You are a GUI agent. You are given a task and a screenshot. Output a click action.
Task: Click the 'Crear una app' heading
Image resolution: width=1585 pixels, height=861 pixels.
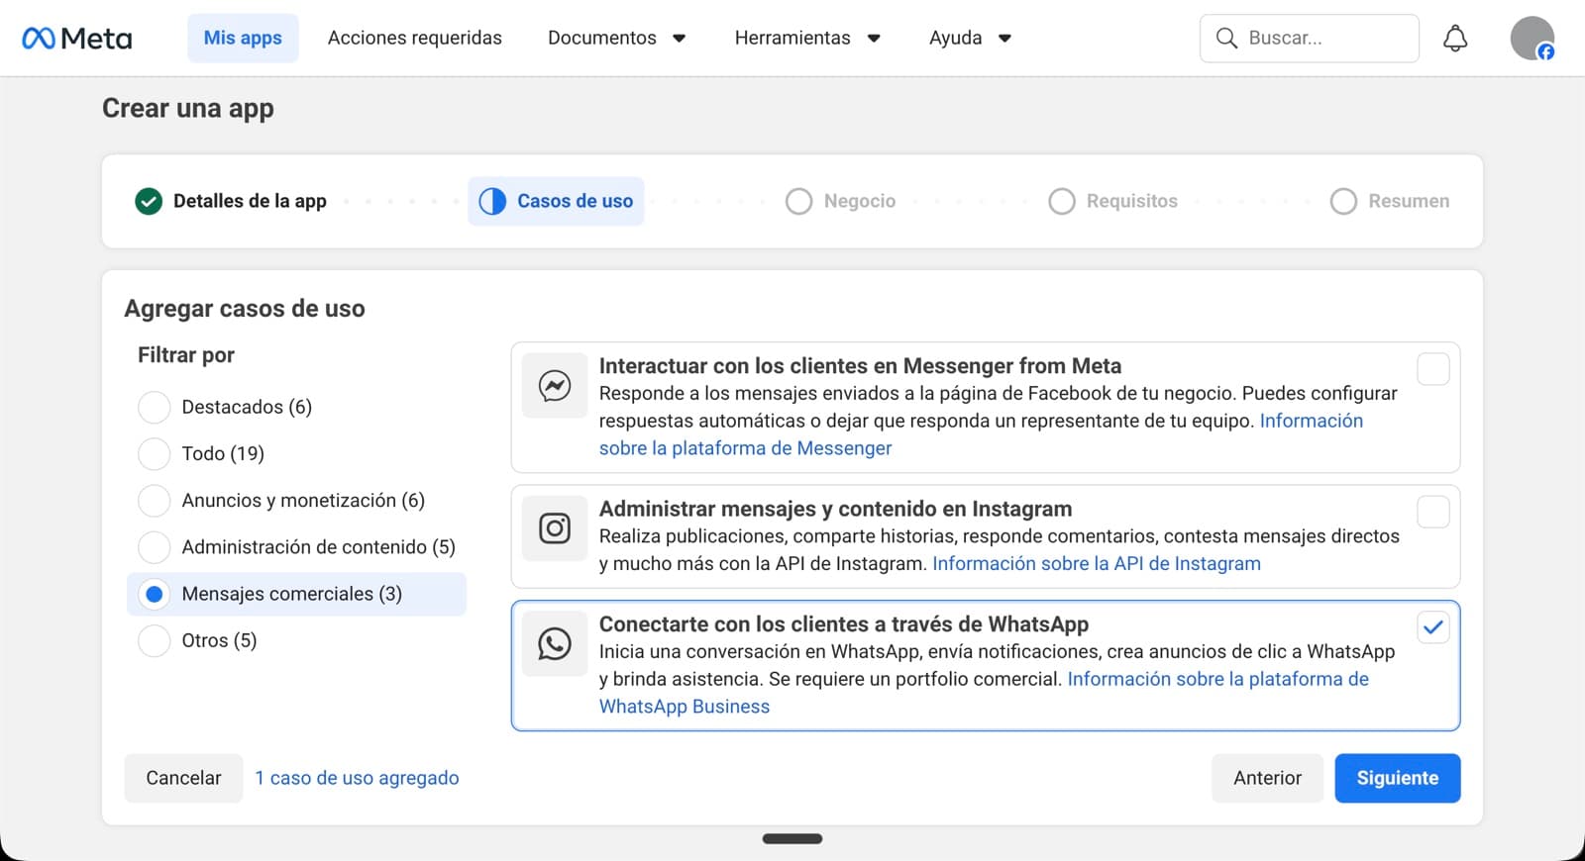pyautogui.click(x=188, y=108)
